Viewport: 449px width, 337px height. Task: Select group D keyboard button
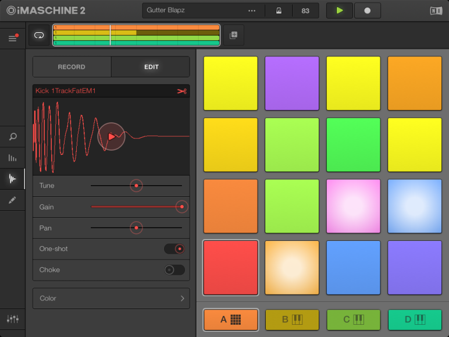[415, 320]
